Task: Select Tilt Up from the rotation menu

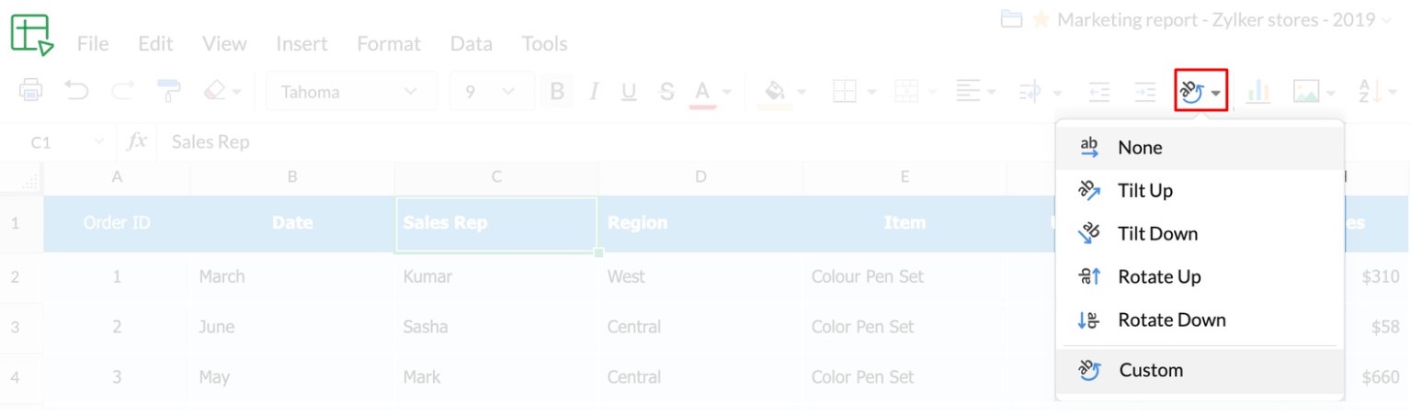Action: tap(1144, 191)
